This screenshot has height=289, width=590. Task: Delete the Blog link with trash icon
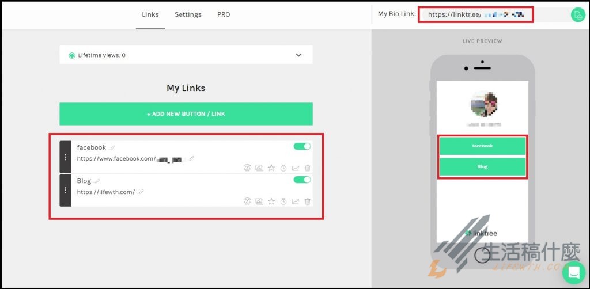pyautogui.click(x=308, y=201)
